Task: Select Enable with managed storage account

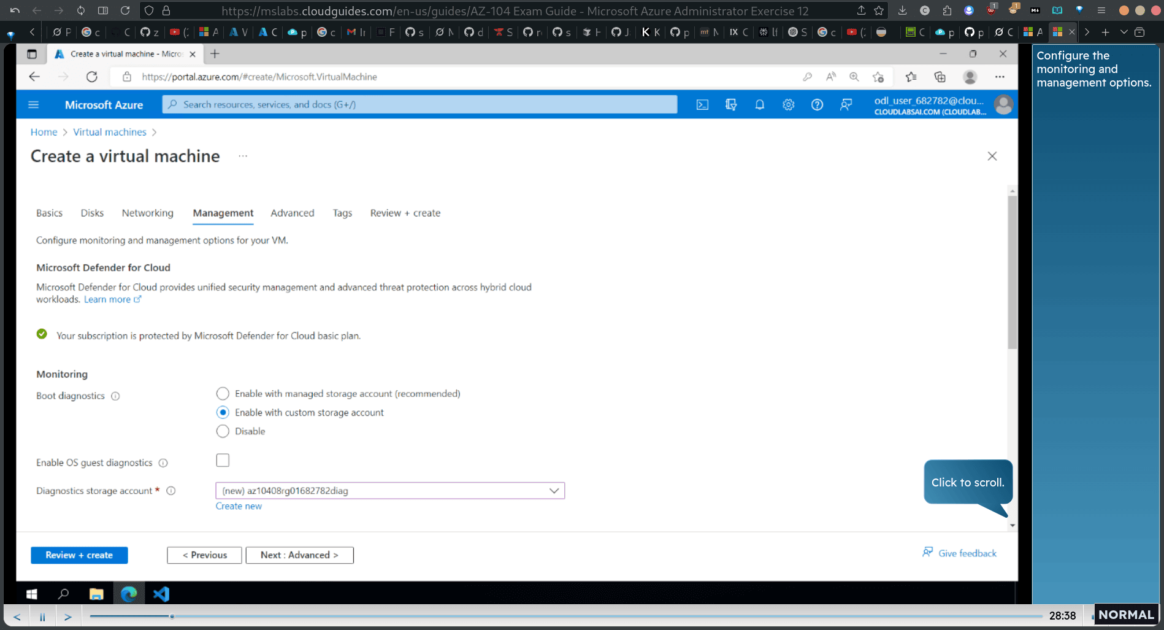Action: point(223,394)
